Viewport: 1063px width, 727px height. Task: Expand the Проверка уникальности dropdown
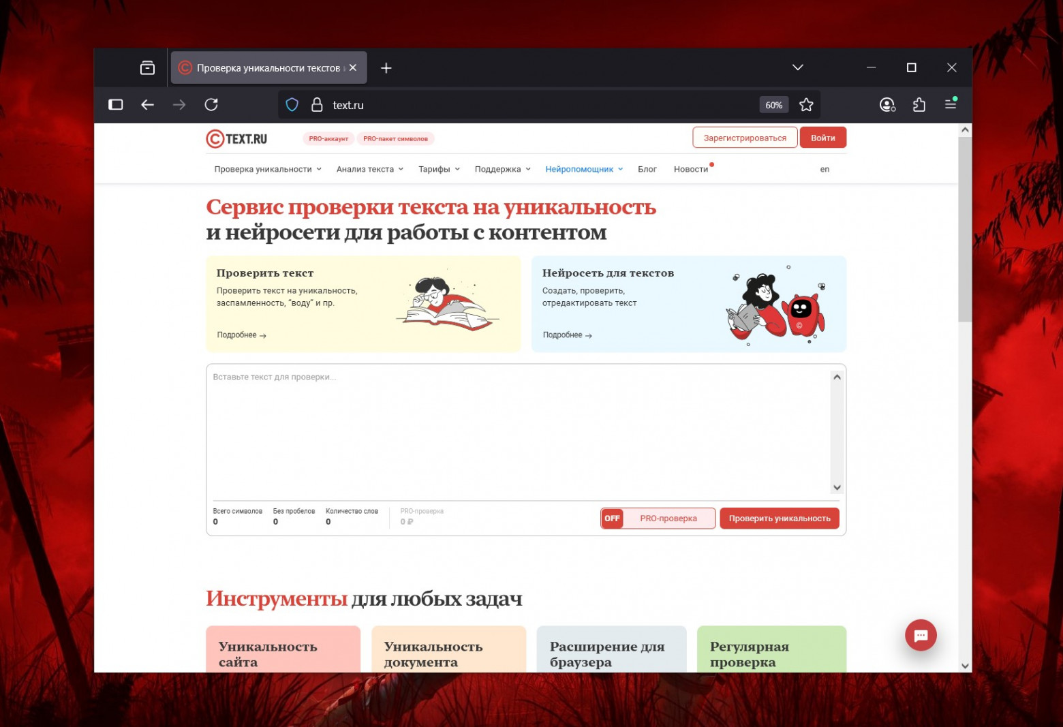pyautogui.click(x=266, y=169)
